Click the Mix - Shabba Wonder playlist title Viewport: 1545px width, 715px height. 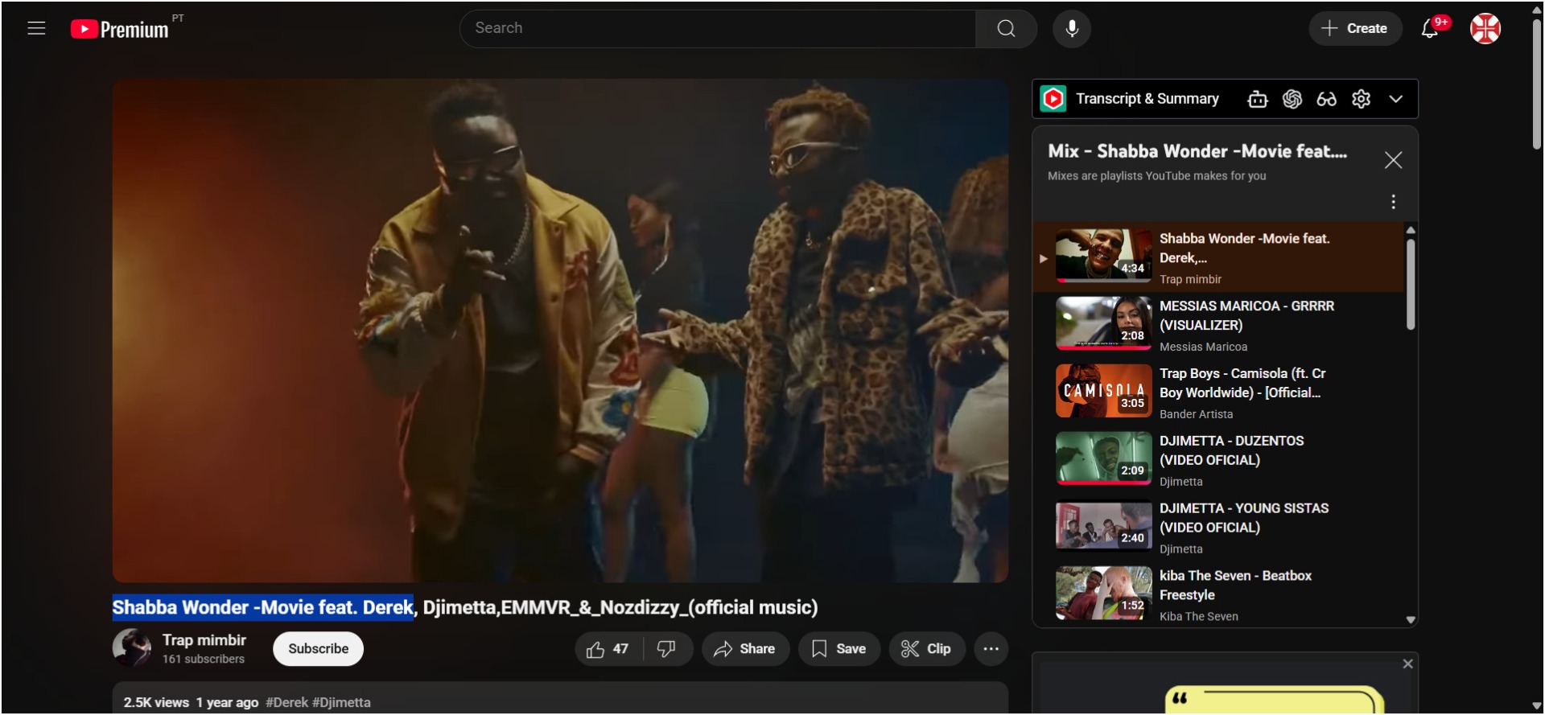1197,151
